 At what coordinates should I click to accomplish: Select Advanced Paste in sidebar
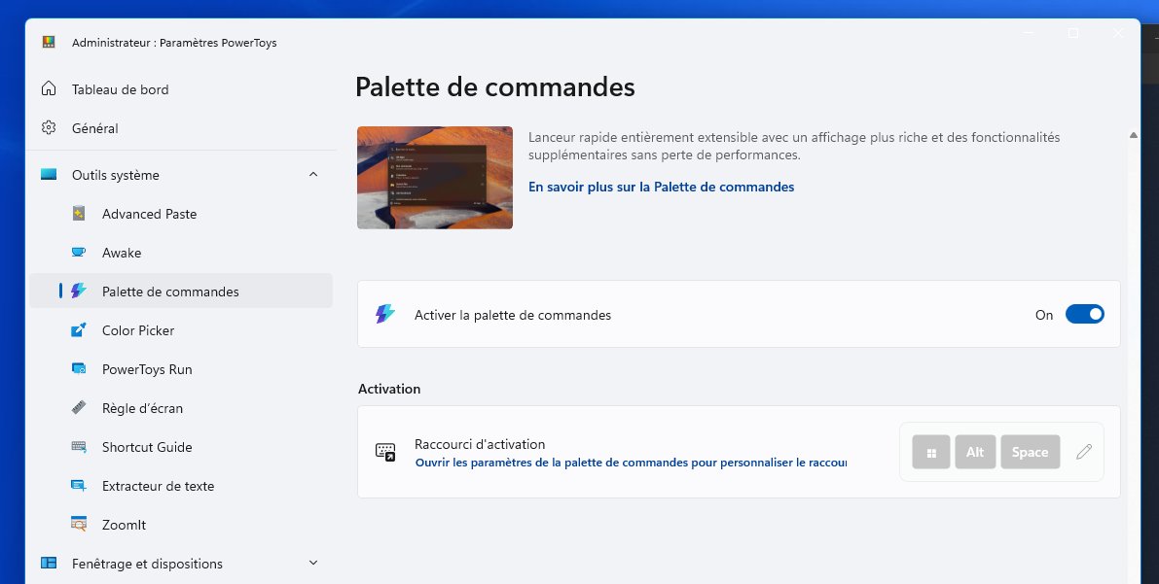click(x=180, y=214)
